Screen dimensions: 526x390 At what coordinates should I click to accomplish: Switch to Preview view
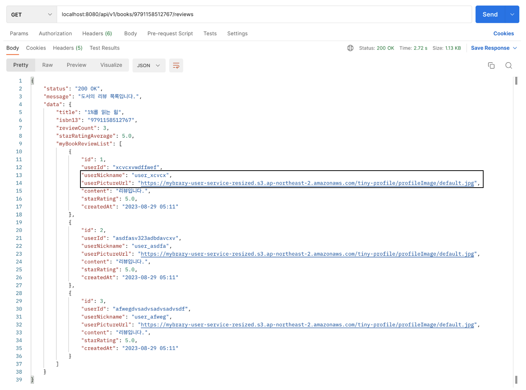[x=76, y=65]
